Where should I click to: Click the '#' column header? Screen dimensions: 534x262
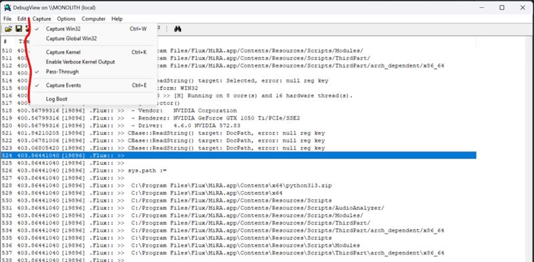tap(5, 41)
